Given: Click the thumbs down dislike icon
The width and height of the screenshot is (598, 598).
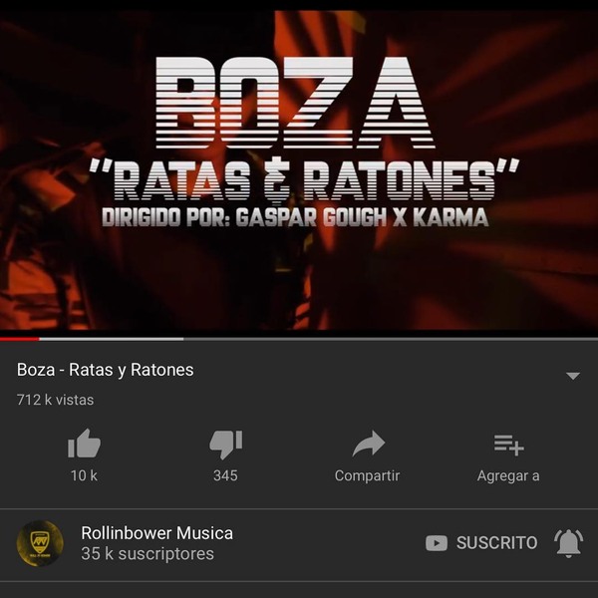Looking at the screenshot, I should 226,445.
